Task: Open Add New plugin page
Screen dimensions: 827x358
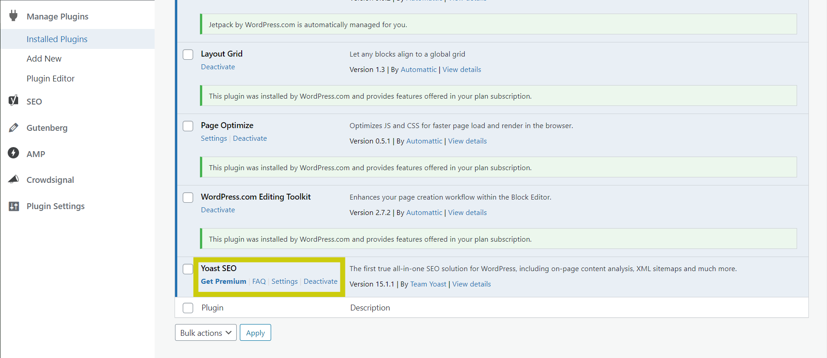Action: (44, 58)
